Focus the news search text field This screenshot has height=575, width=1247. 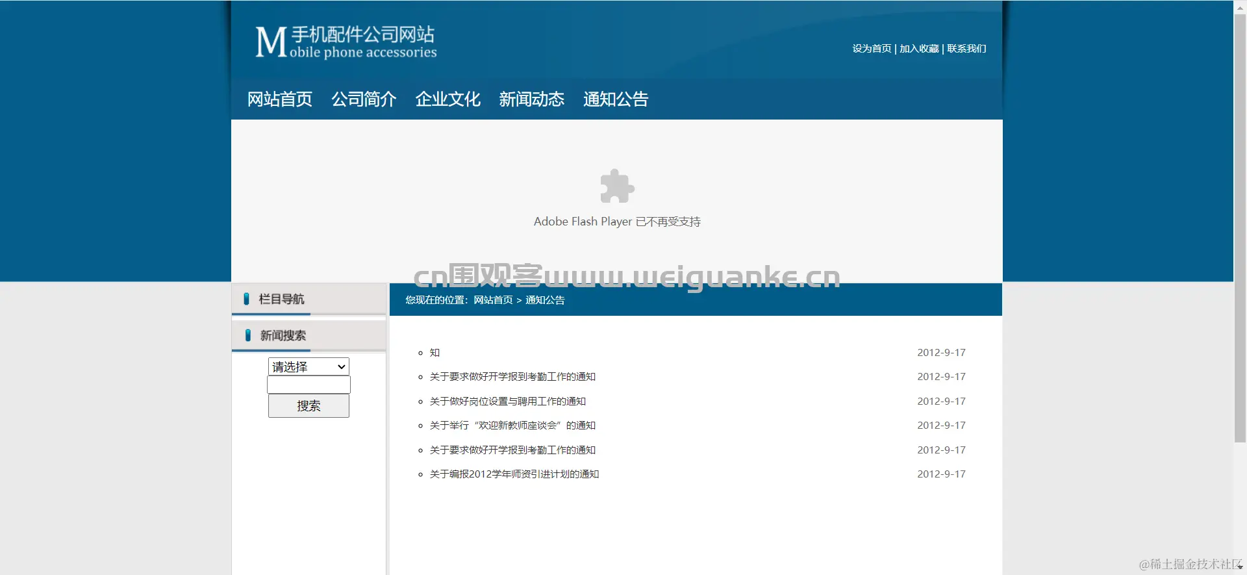(309, 385)
